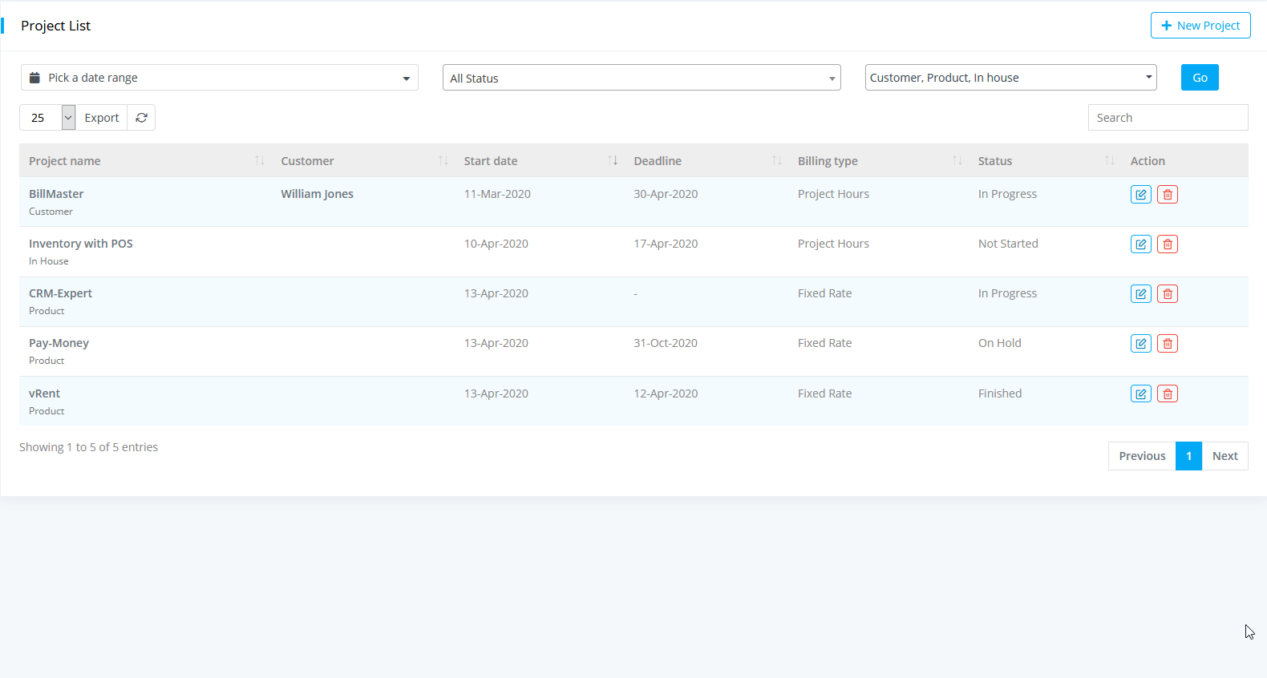Sort the list by Deadline header
The height and width of the screenshot is (678, 1267).
(658, 161)
